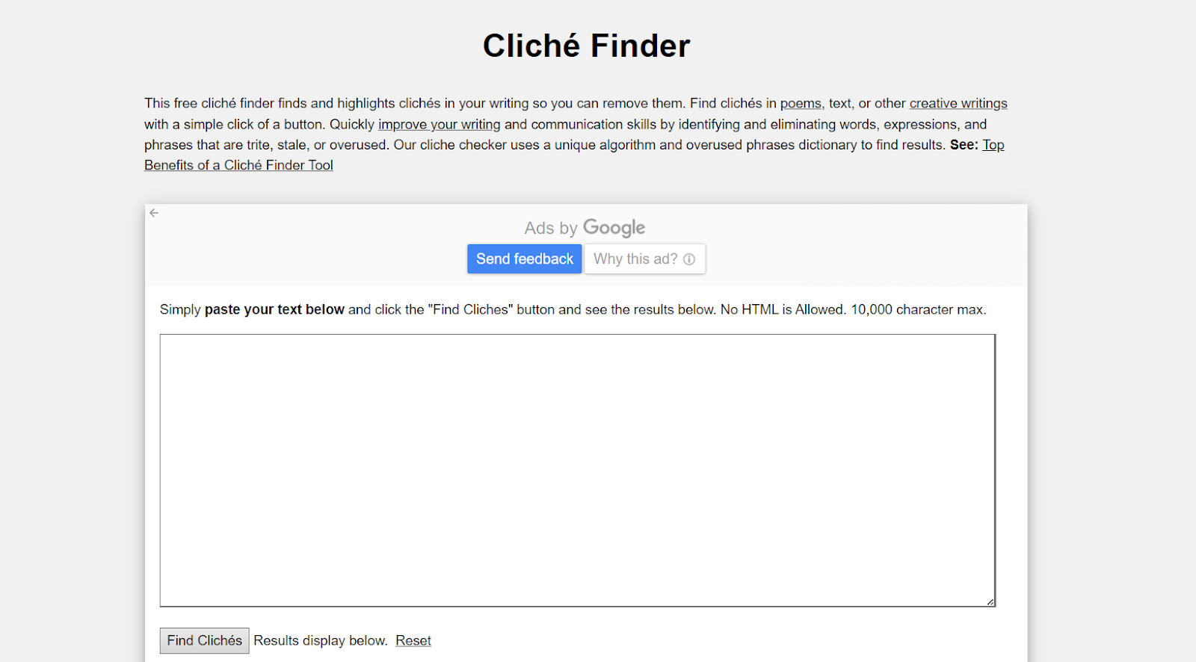The image size is (1196, 662).
Task: Click the bold paste your text below phrase
Action: [x=274, y=309]
